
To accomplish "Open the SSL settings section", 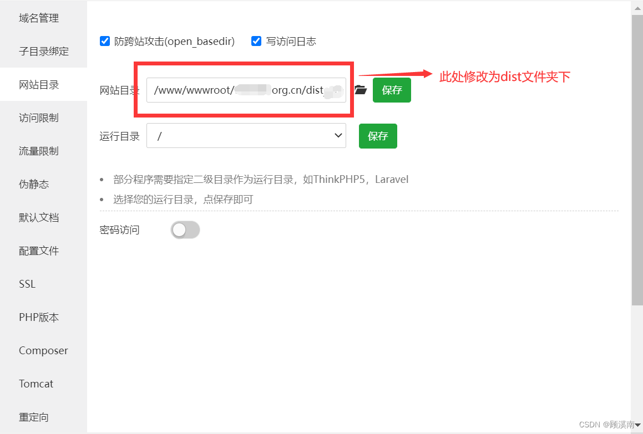I will 43,284.
